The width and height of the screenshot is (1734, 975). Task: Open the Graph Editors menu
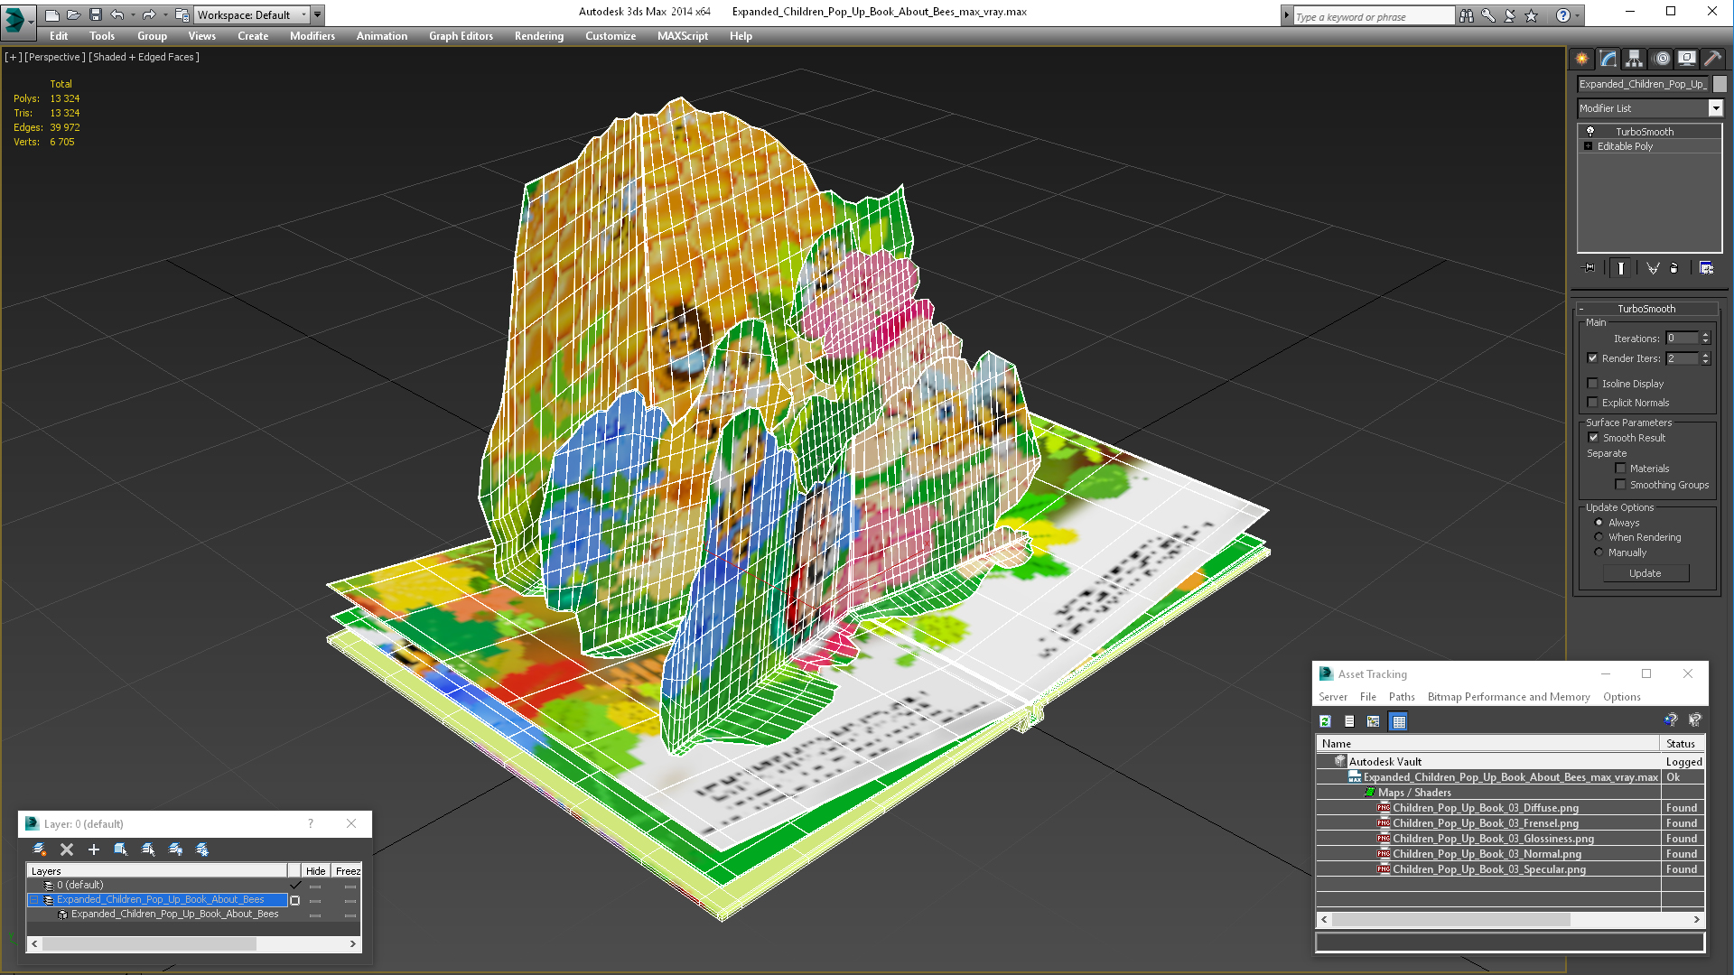point(461,36)
